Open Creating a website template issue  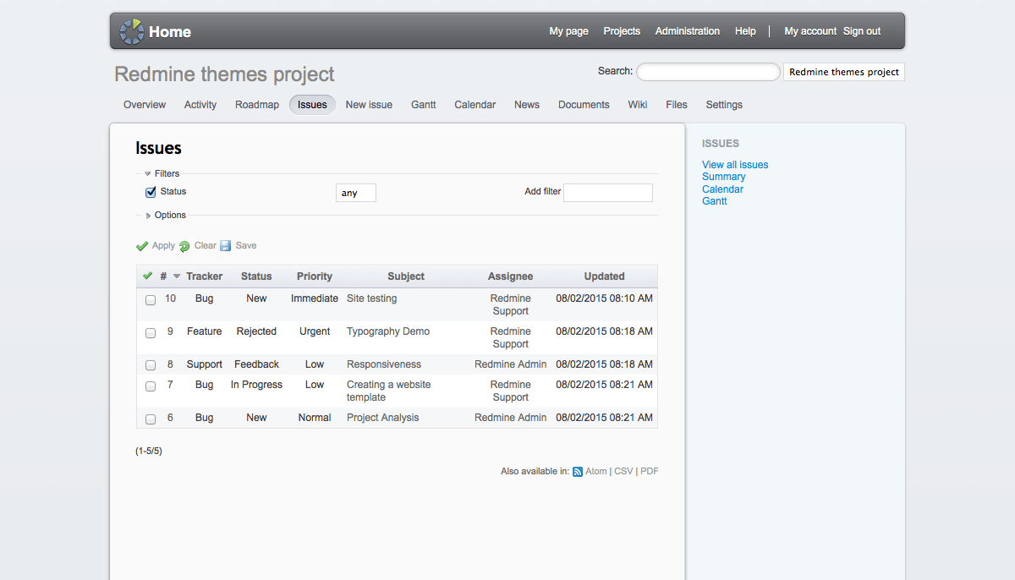[388, 391]
